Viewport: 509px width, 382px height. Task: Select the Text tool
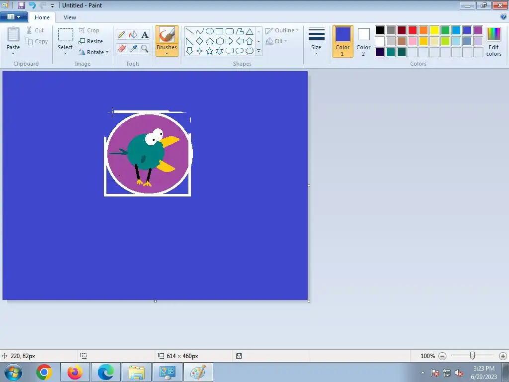point(145,34)
